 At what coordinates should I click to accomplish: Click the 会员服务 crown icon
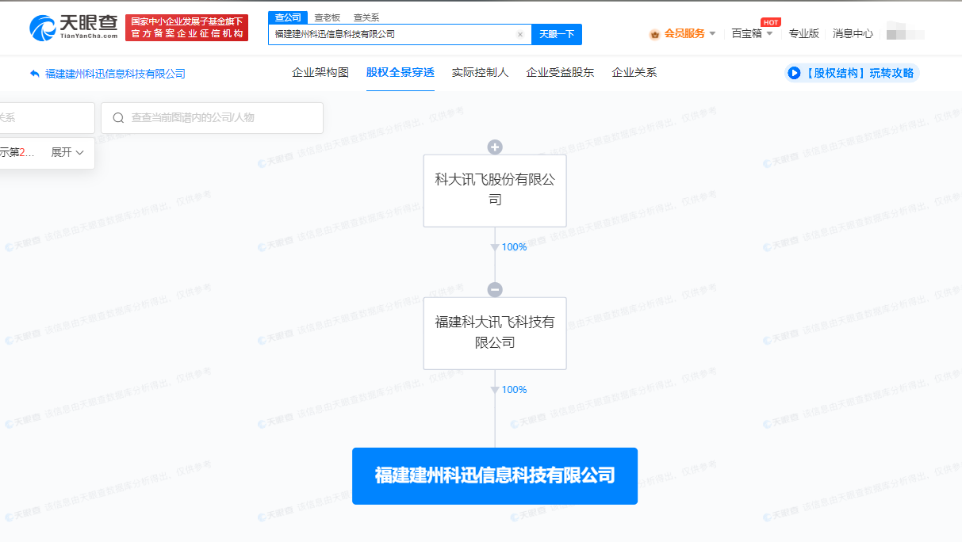pos(654,34)
